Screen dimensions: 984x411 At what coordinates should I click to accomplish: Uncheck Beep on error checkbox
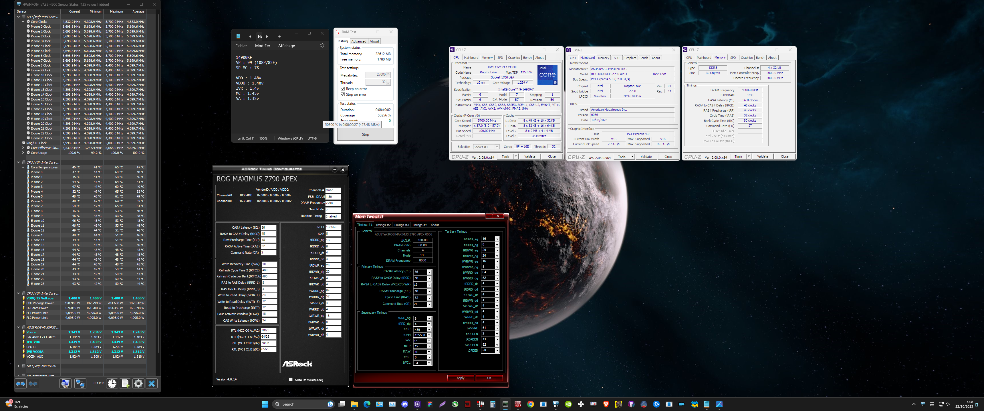pos(343,88)
